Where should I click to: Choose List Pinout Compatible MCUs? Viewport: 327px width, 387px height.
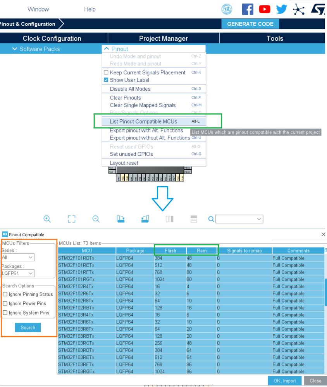[154, 121]
